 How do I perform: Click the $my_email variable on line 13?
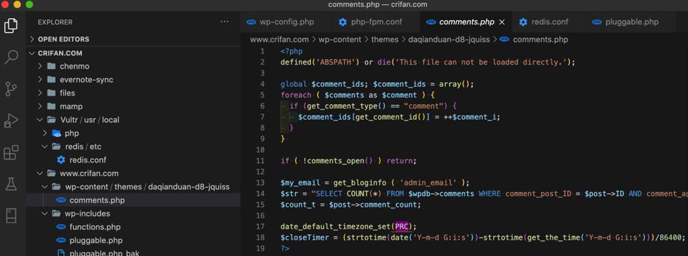300,183
